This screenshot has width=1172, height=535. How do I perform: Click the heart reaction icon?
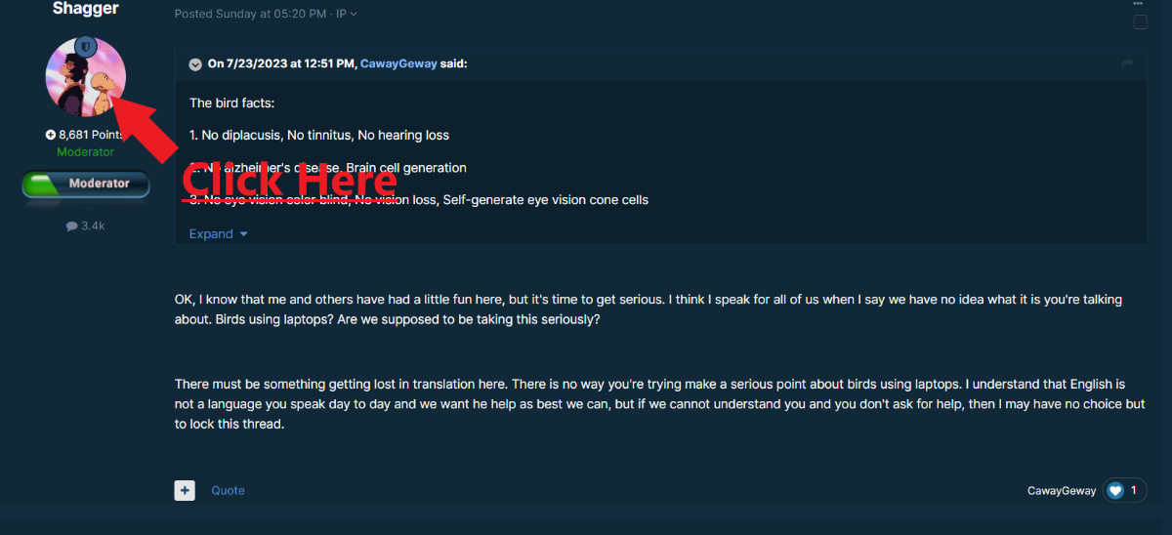pos(1115,491)
